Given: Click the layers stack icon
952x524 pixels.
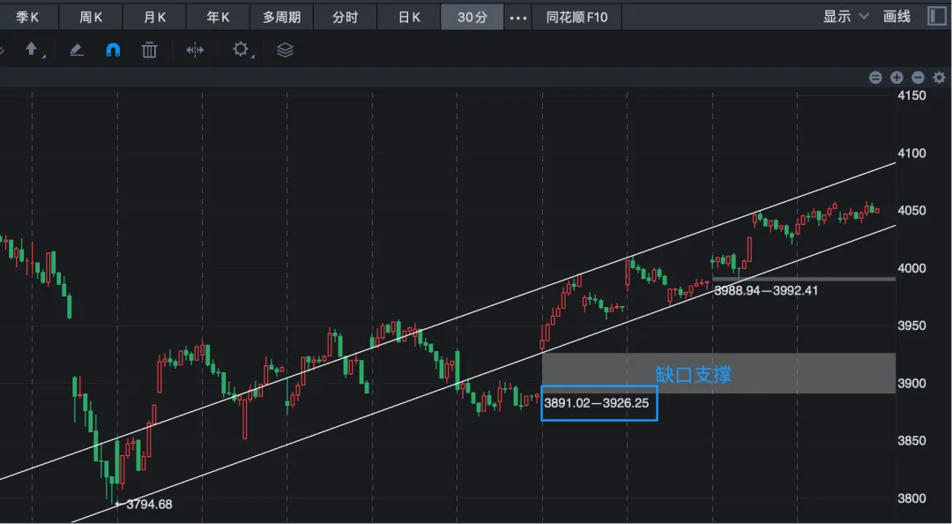Looking at the screenshot, I should (x=285, y=50).
